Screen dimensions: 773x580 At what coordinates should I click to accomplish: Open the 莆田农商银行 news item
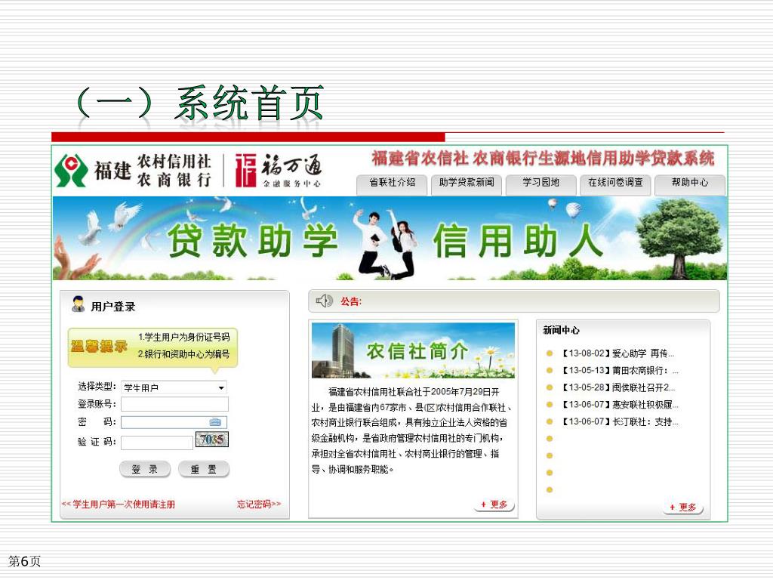click(621, 370)
